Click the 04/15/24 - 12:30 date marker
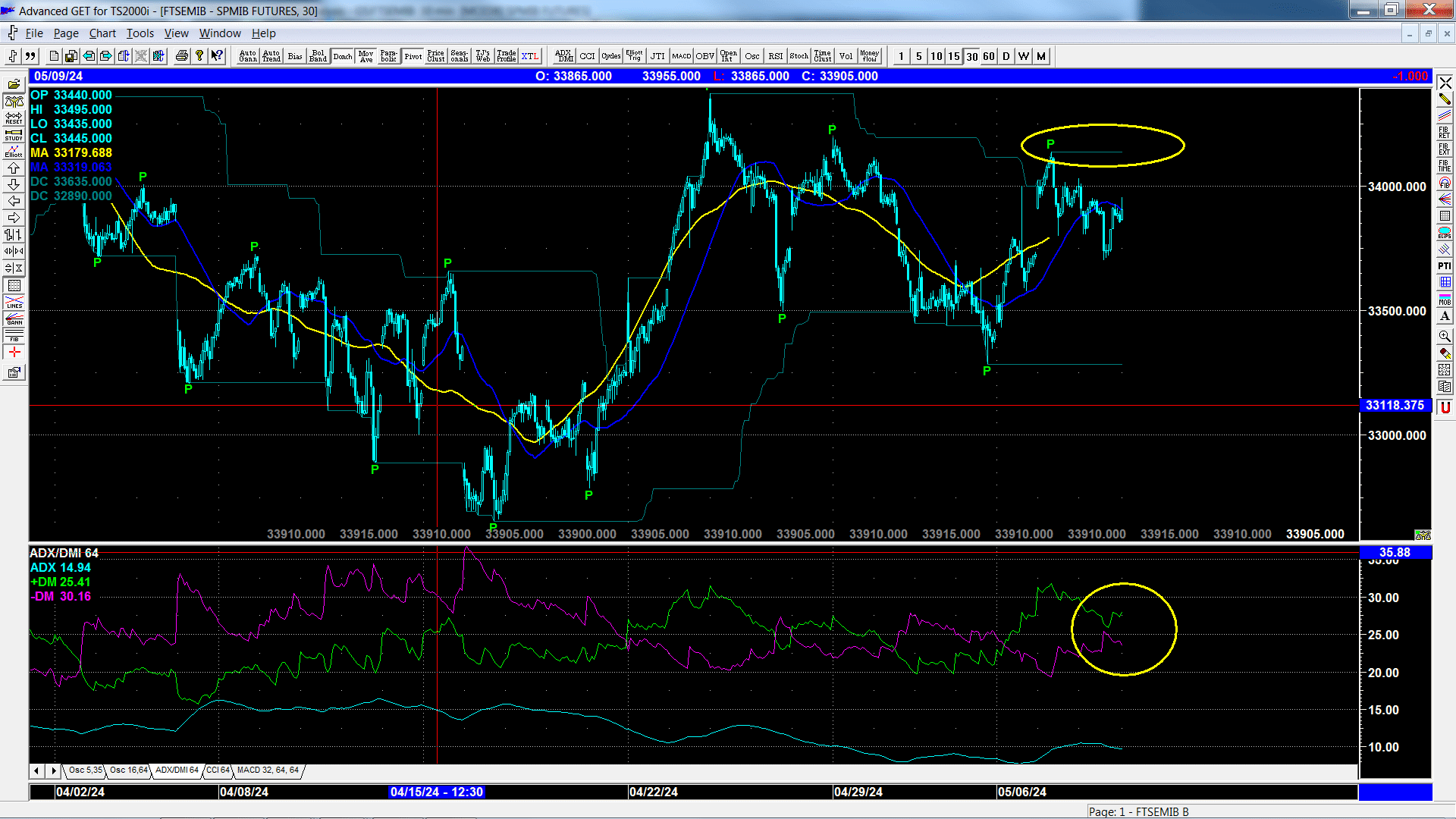 [436, 792]
